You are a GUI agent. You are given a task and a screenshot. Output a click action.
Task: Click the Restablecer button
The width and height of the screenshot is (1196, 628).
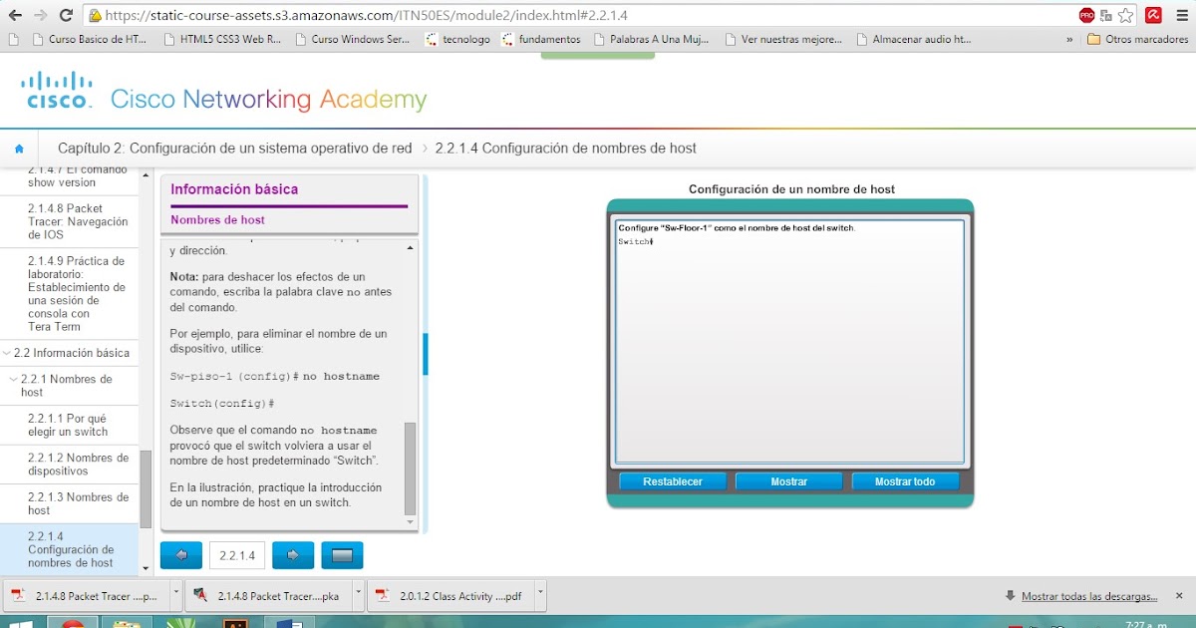pos(673,481)
